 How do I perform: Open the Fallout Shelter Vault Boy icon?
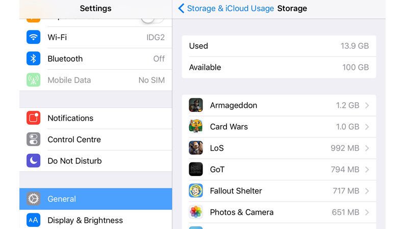pos(196,191)
